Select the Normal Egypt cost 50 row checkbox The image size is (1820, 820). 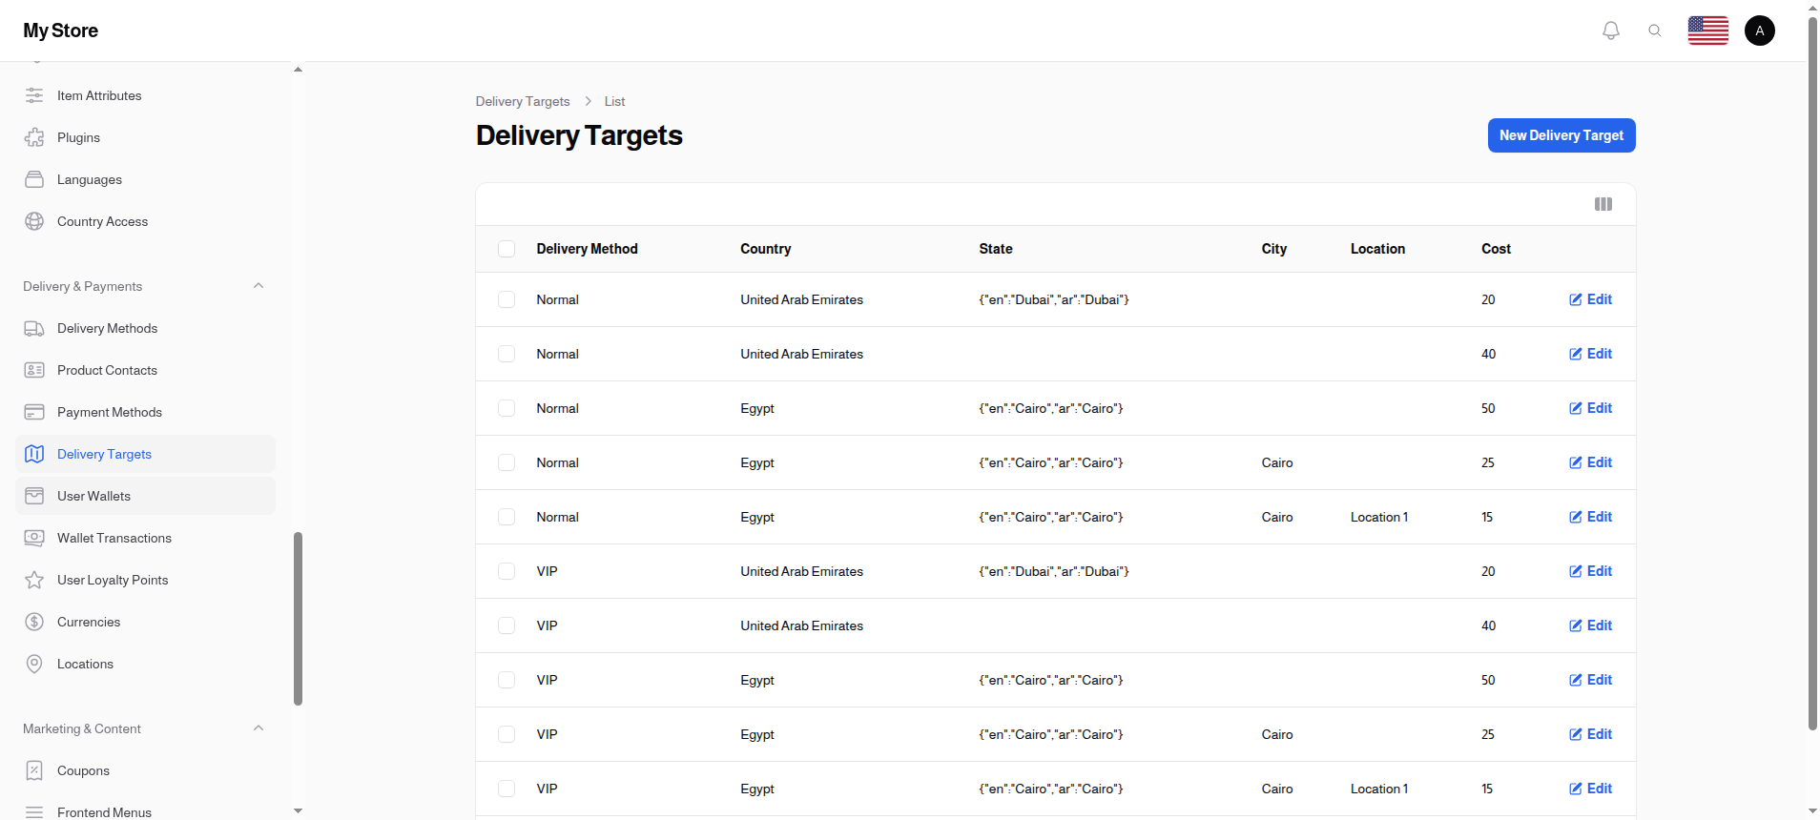click(507, 408)
